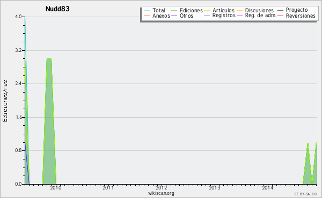Select the Proyecto legend entry

(297, 10)
